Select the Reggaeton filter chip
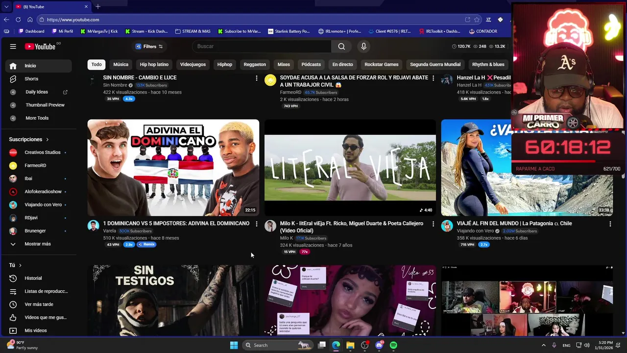Screen dimensions: 627x353 tap(255, 65)
